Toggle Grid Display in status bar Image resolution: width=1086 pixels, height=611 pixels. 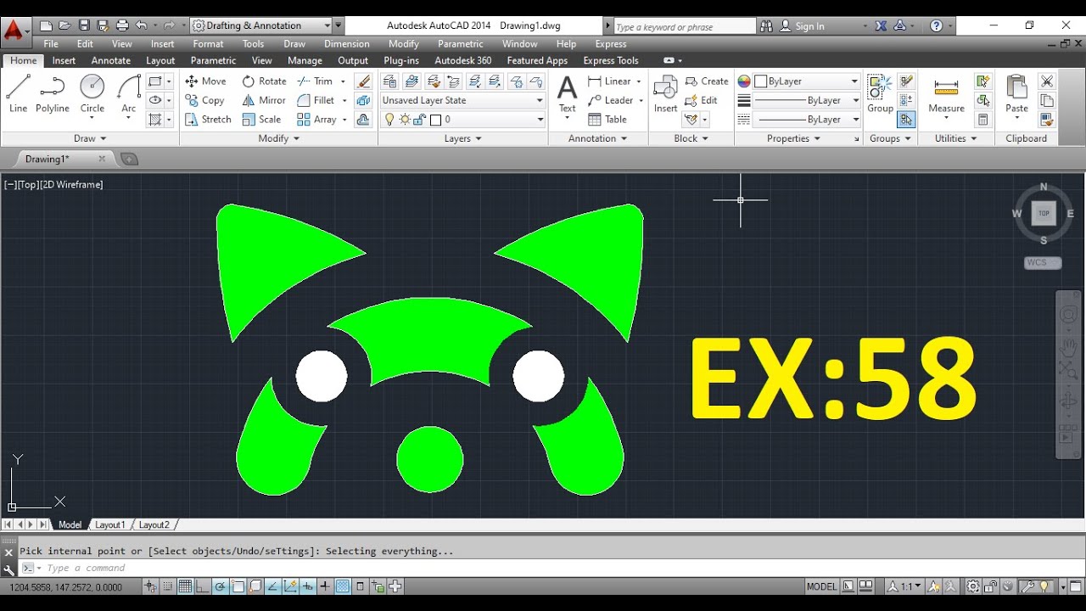[x=185, y=586]
